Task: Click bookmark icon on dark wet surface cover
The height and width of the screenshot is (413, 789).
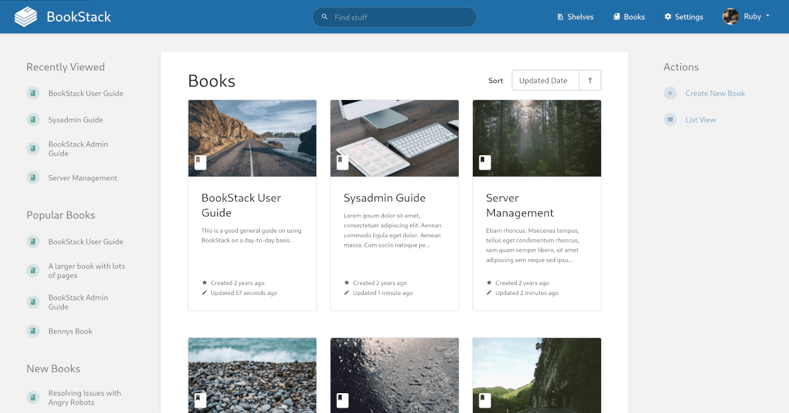Action: pyautogui.click(x=342, y=400)
